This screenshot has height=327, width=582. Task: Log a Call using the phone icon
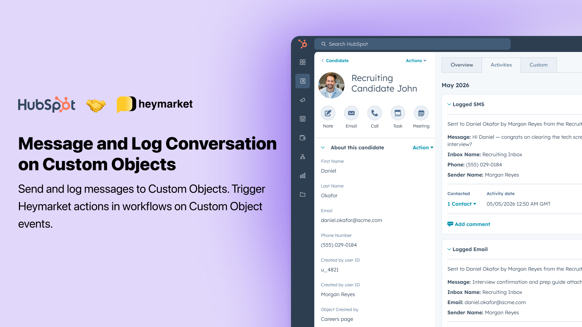tap(375, 113)
